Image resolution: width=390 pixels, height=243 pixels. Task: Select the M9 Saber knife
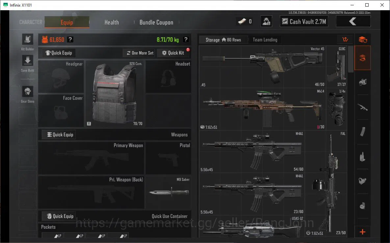tap(169, 192)
